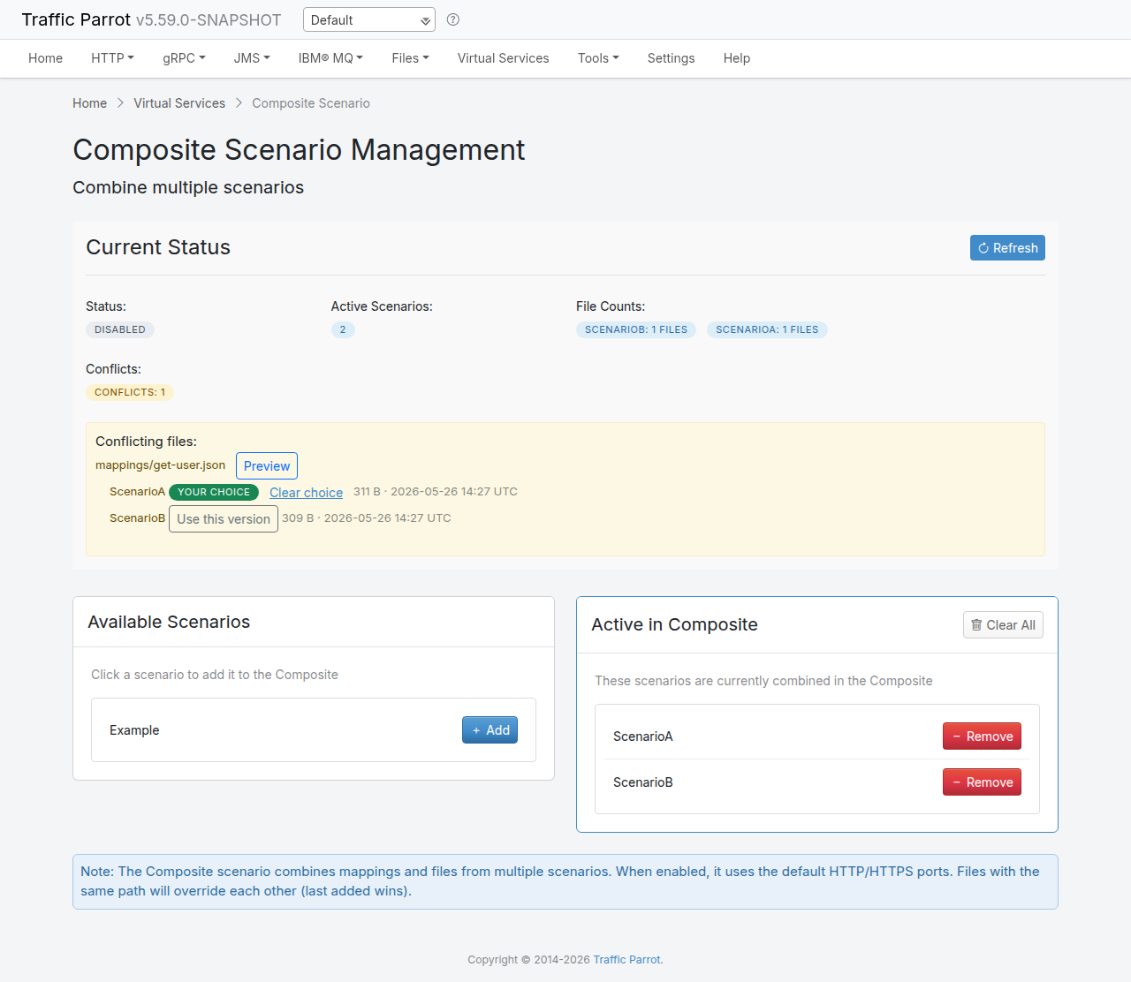
Task: Click the 311 B file size text
Action: (367, 492)
